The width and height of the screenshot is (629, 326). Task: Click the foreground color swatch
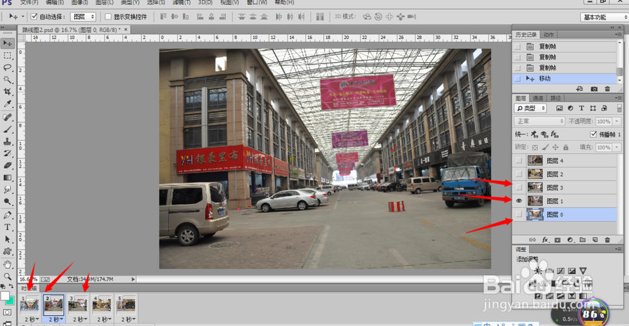(x=5, y=296)
